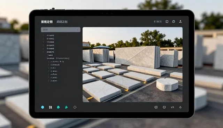
Task: Open the chat bubble icon in top bar
Action: pyautogui.click(x=174, y=22)
